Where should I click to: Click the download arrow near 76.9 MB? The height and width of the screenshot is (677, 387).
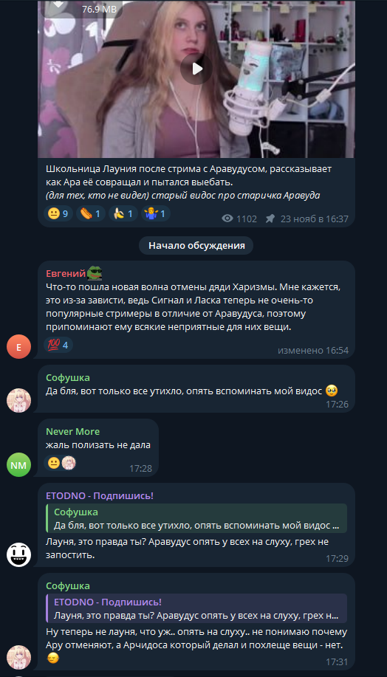coord(59,5)
